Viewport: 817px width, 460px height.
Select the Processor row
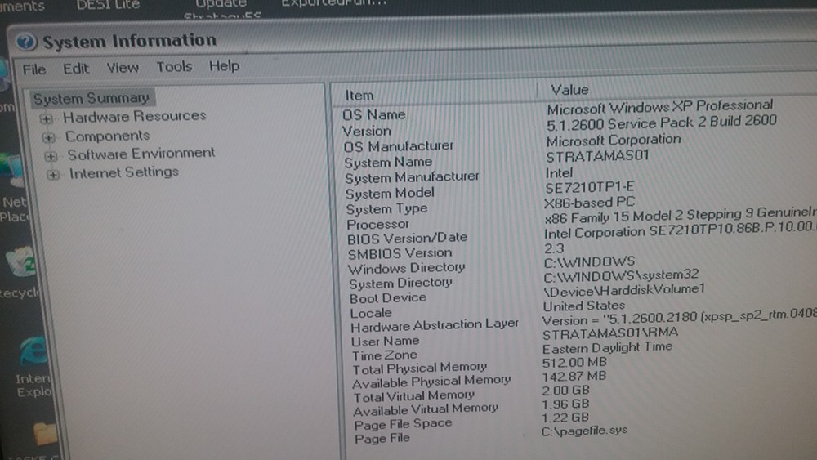pos(377,224)
